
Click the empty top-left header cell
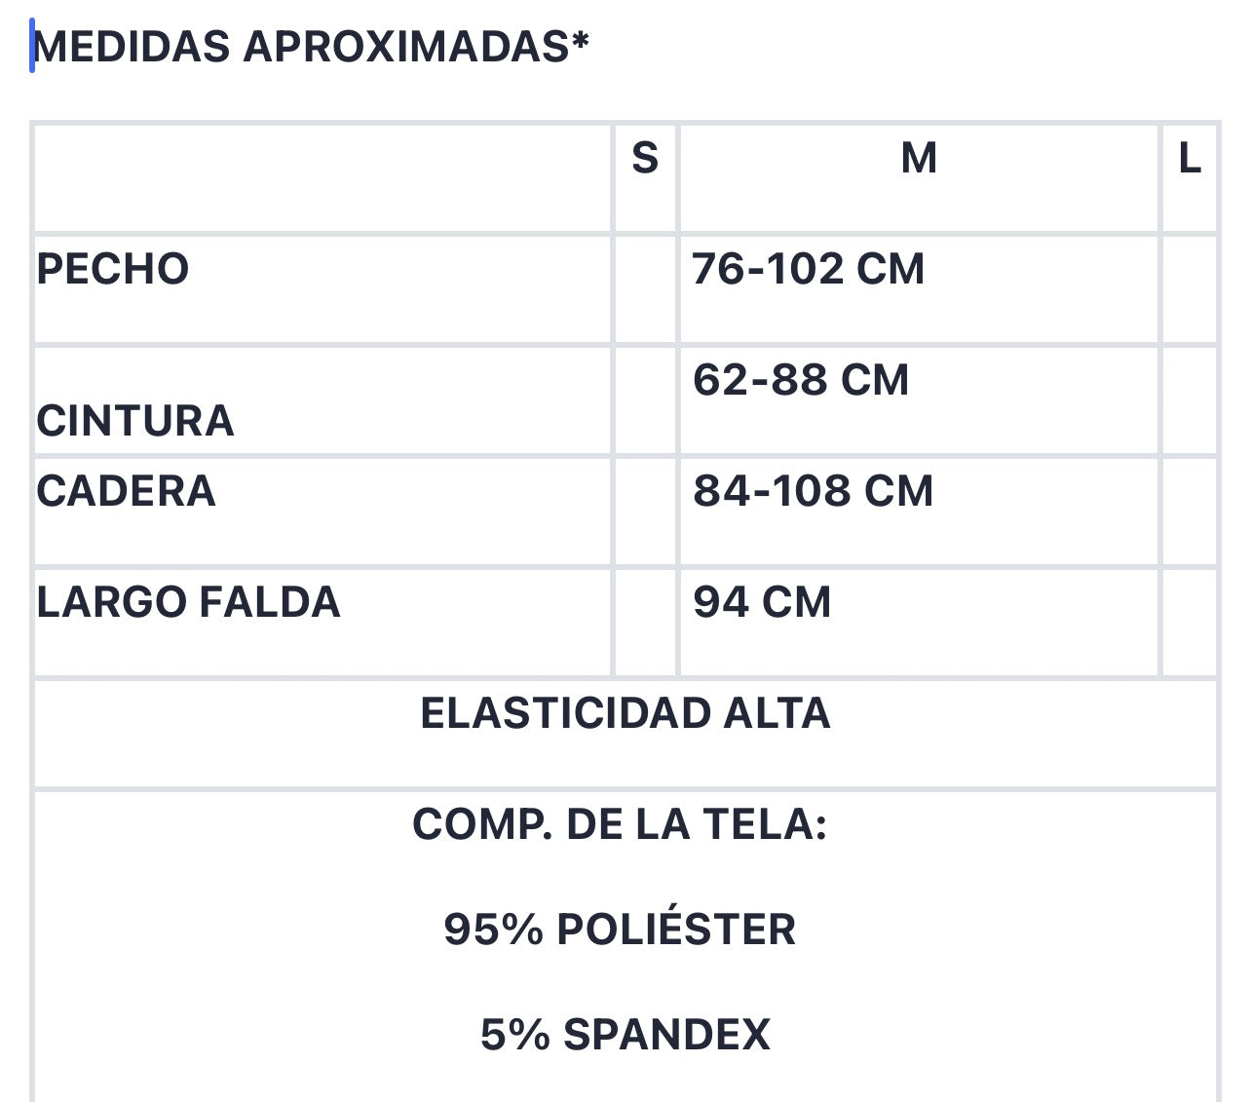click(322, 177)
